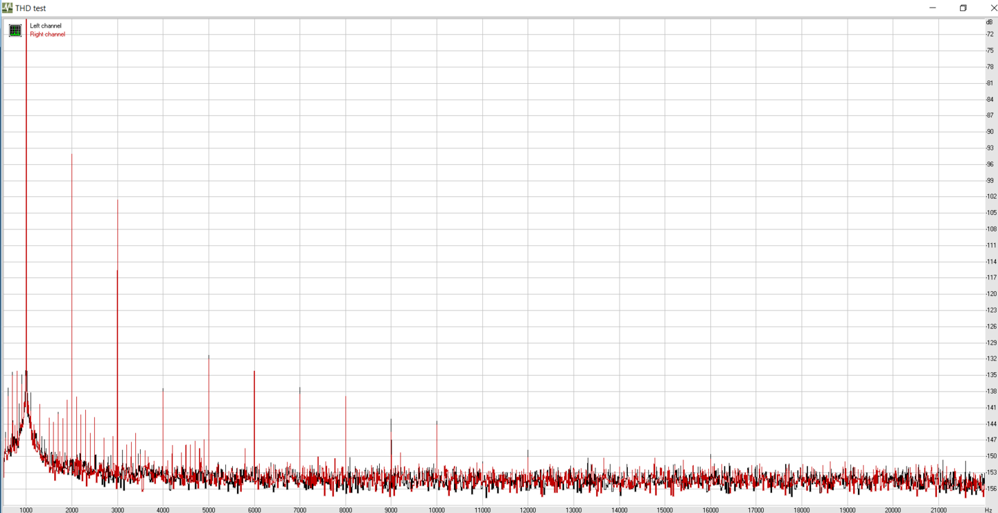
Task: Restore down the THD test window
Action: point(963,8)
